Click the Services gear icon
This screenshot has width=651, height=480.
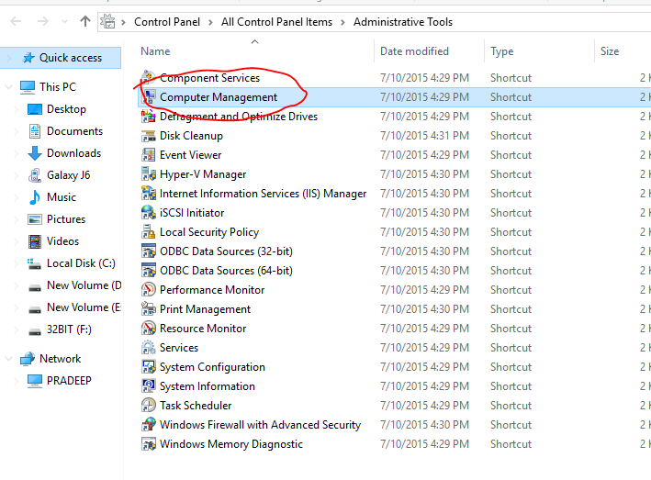148,348
